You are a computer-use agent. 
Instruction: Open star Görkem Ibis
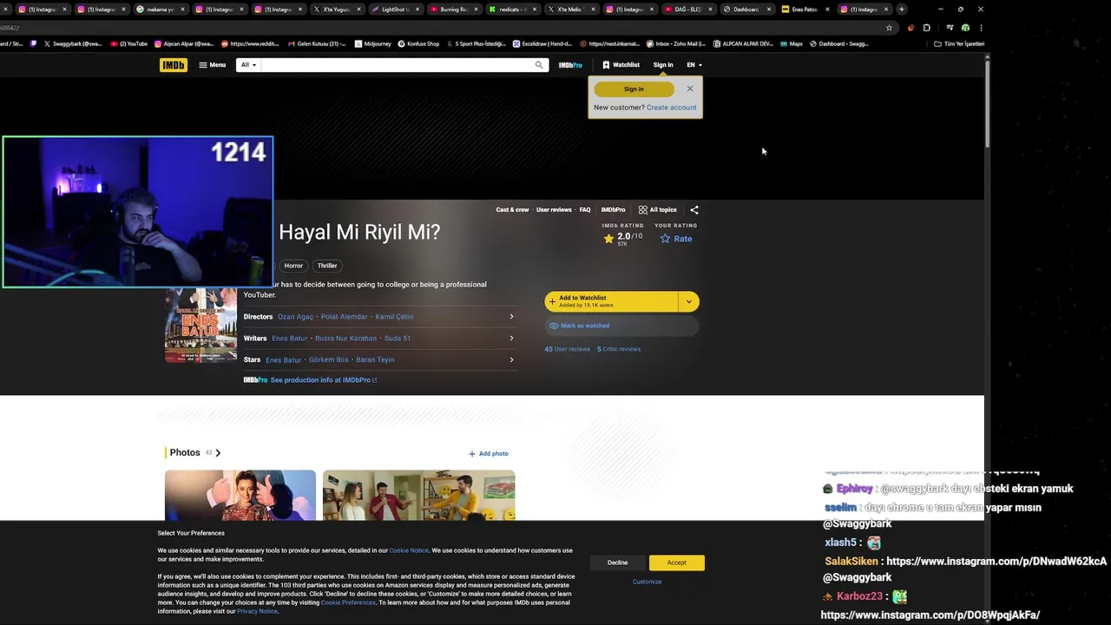328,359
